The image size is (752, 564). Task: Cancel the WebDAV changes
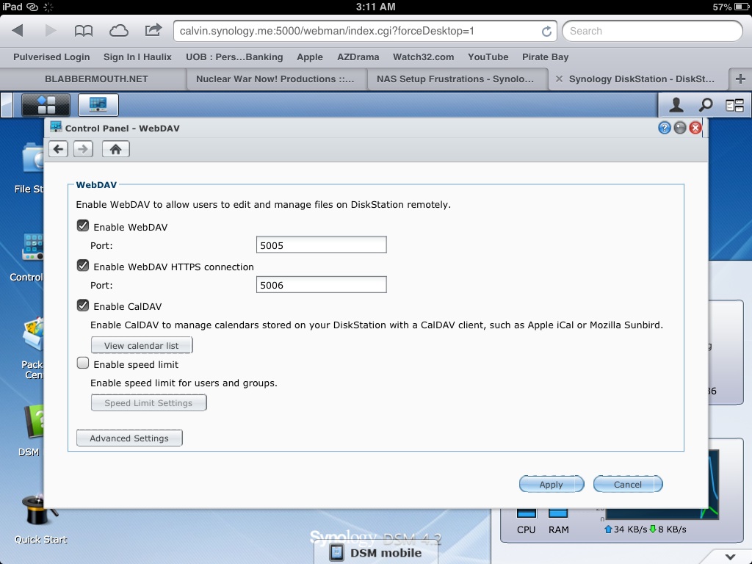pyautogui.click(x=628, y=484)
